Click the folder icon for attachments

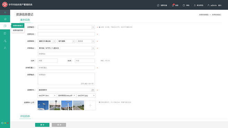tap(93, 90)
